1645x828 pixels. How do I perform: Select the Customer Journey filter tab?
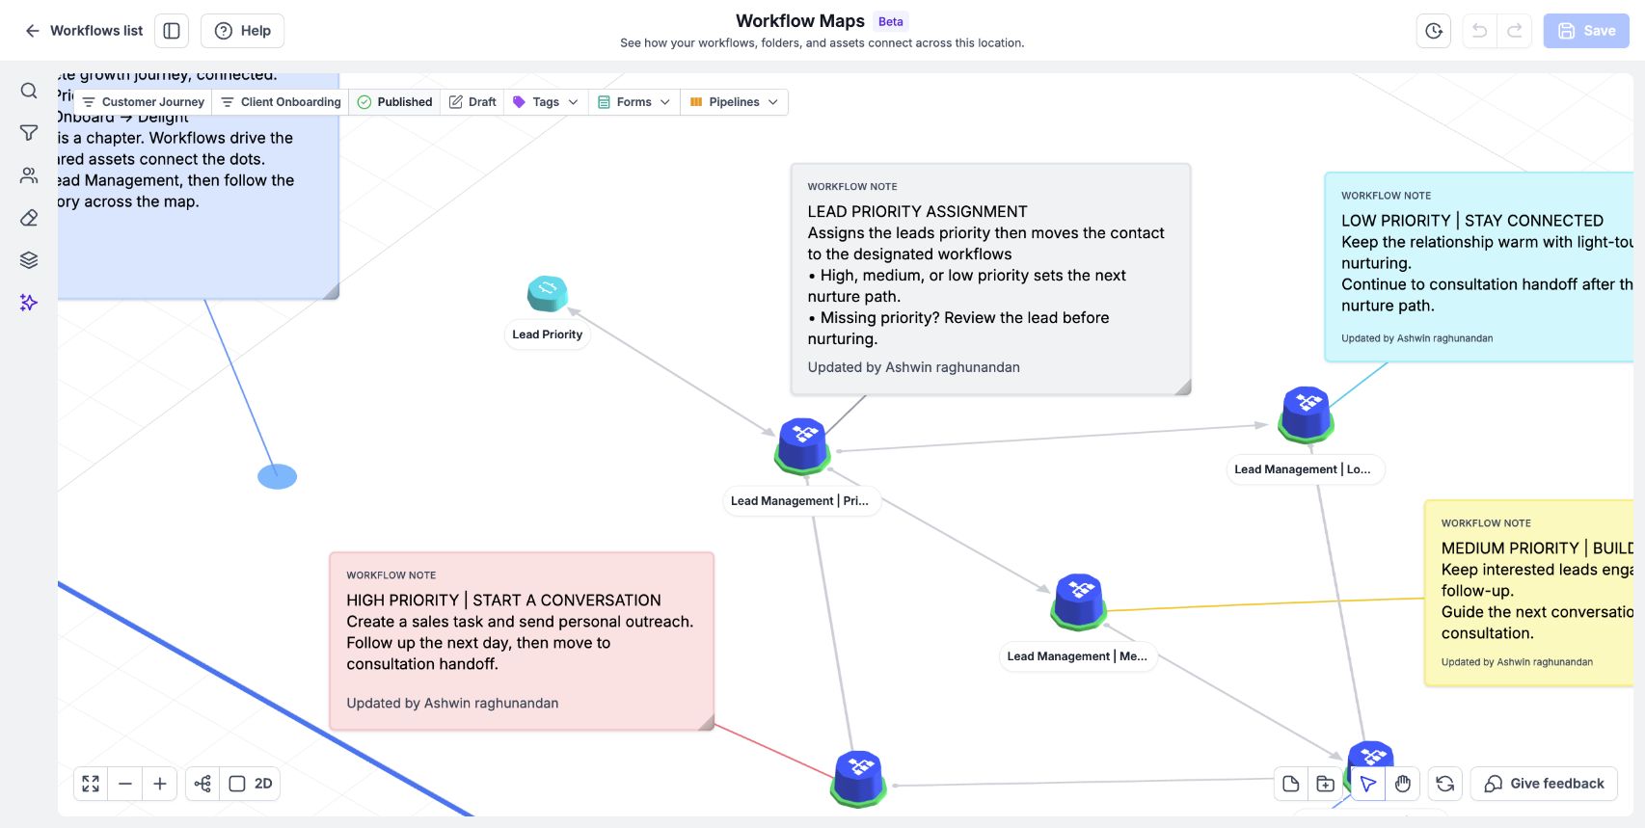coord(143,102)
